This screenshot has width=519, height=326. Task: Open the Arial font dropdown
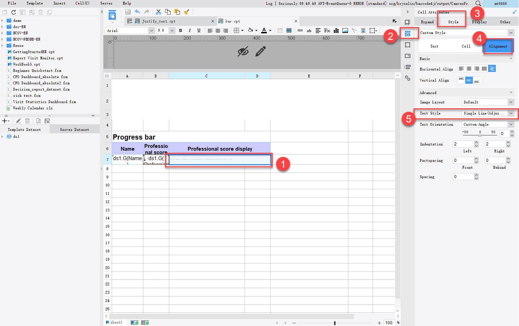[x=152, y=31]
